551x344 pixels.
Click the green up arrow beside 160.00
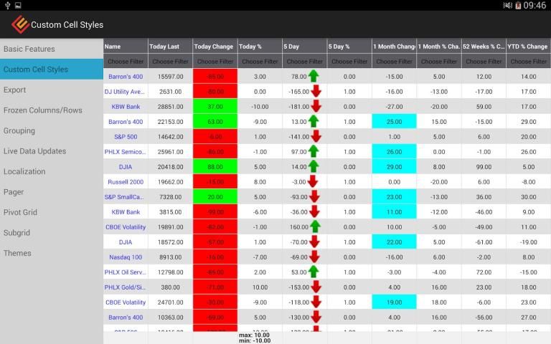point(314,227)
